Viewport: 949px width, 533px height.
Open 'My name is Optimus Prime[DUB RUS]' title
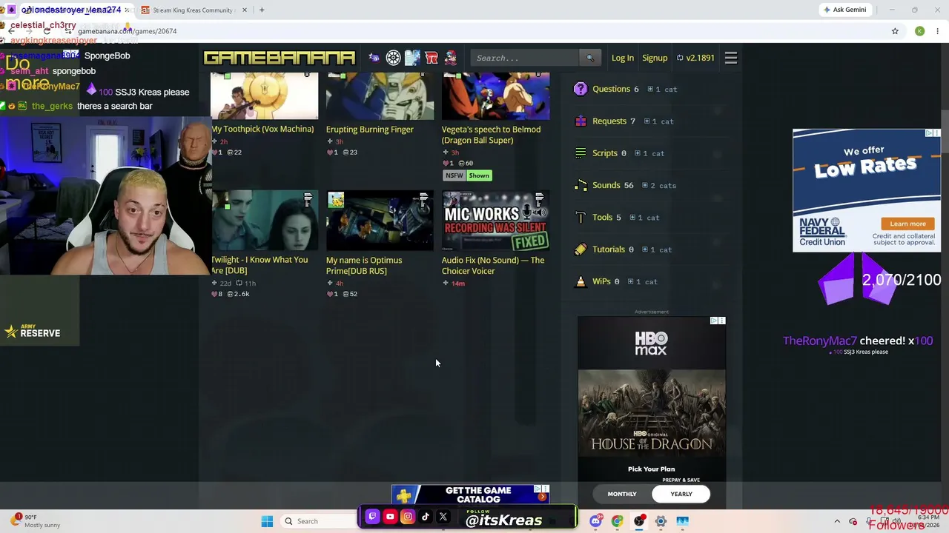(364, 265)
